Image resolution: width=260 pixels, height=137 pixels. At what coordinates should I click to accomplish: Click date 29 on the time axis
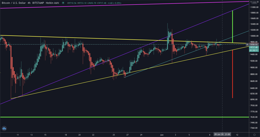141,135
